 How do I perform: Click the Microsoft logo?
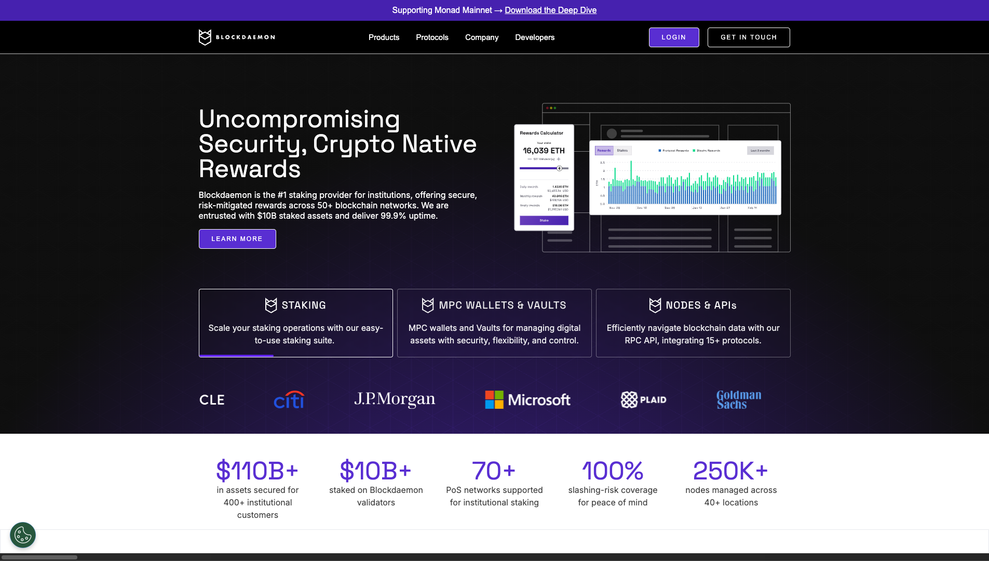(527, 399)
